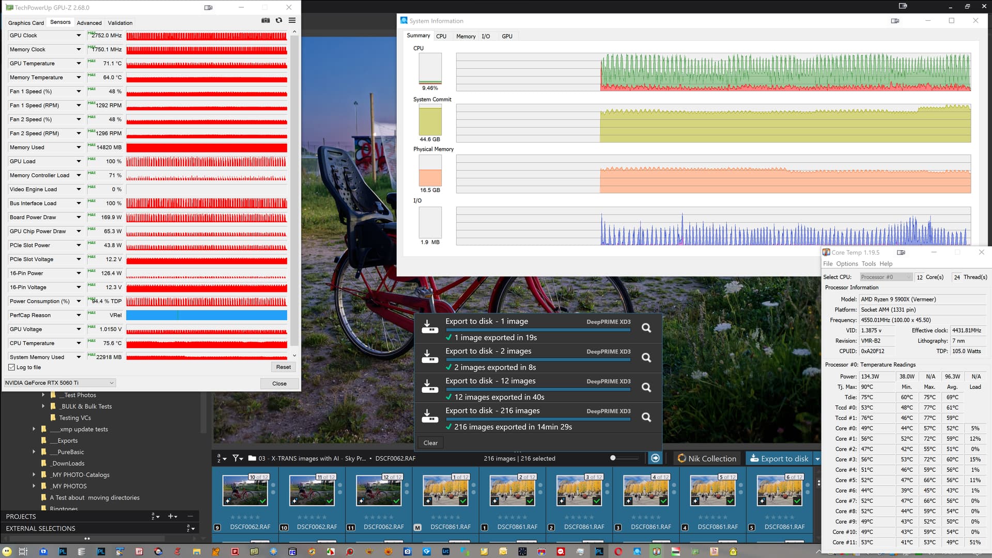Open the GPU-Z hamburger menu

(292, 21)
